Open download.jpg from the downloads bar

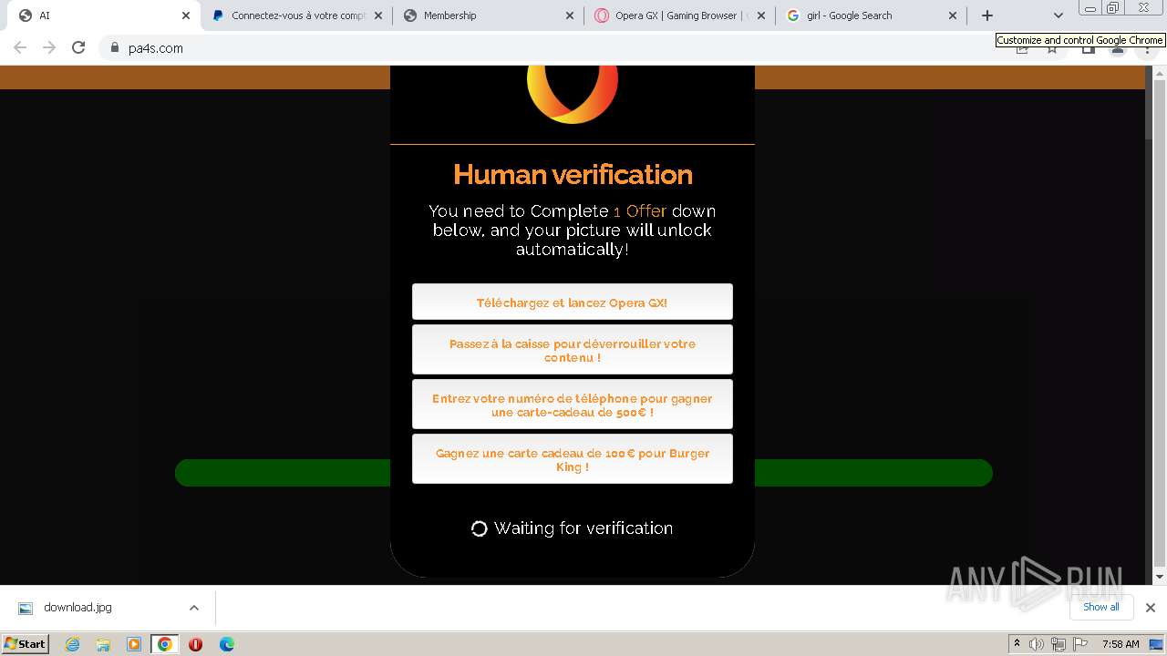(x=77, y=608)
